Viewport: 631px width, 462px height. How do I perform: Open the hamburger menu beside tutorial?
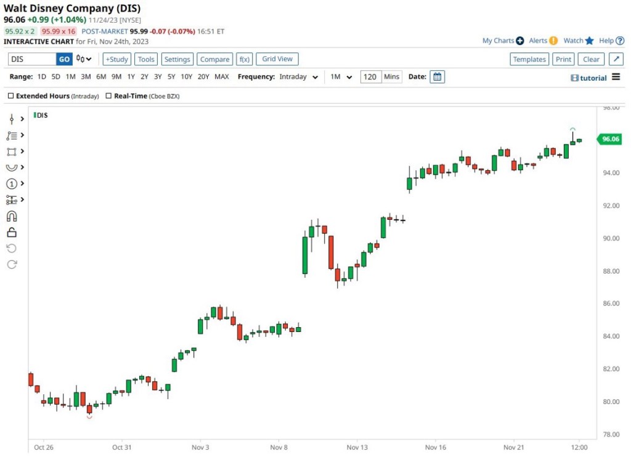[616, 78]
